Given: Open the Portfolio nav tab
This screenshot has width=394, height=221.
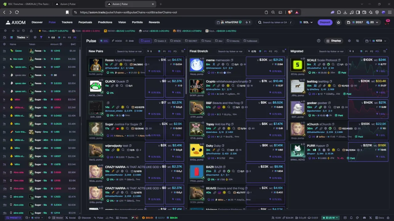Looking at the screenshot, I should click(137, 22).
